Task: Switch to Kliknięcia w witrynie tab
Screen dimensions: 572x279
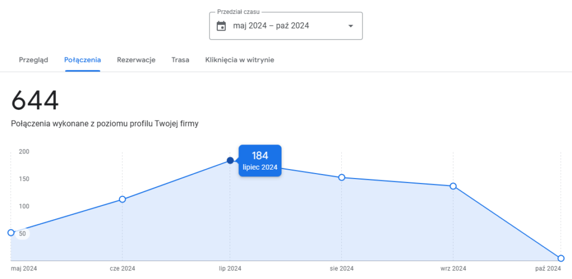Action: pos(240,60)
